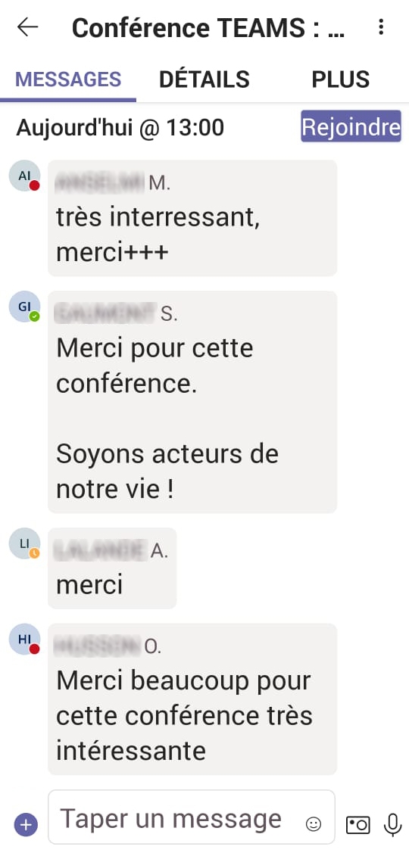Image resolution: width=409 pixels, height=859 pixels.
Task: Open the emoji picker smiley icon
Action: [314, 824]
